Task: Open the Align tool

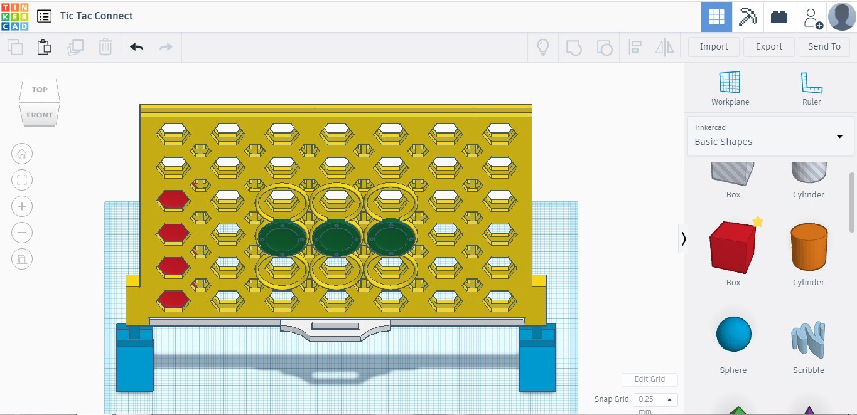Action: 635,47
